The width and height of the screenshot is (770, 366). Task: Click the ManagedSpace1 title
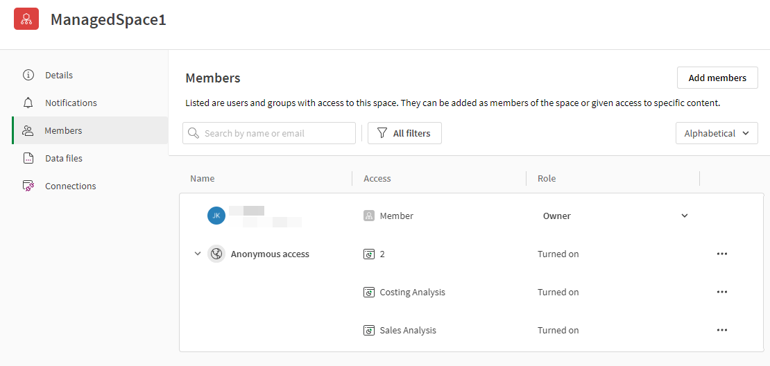[108, 19]
